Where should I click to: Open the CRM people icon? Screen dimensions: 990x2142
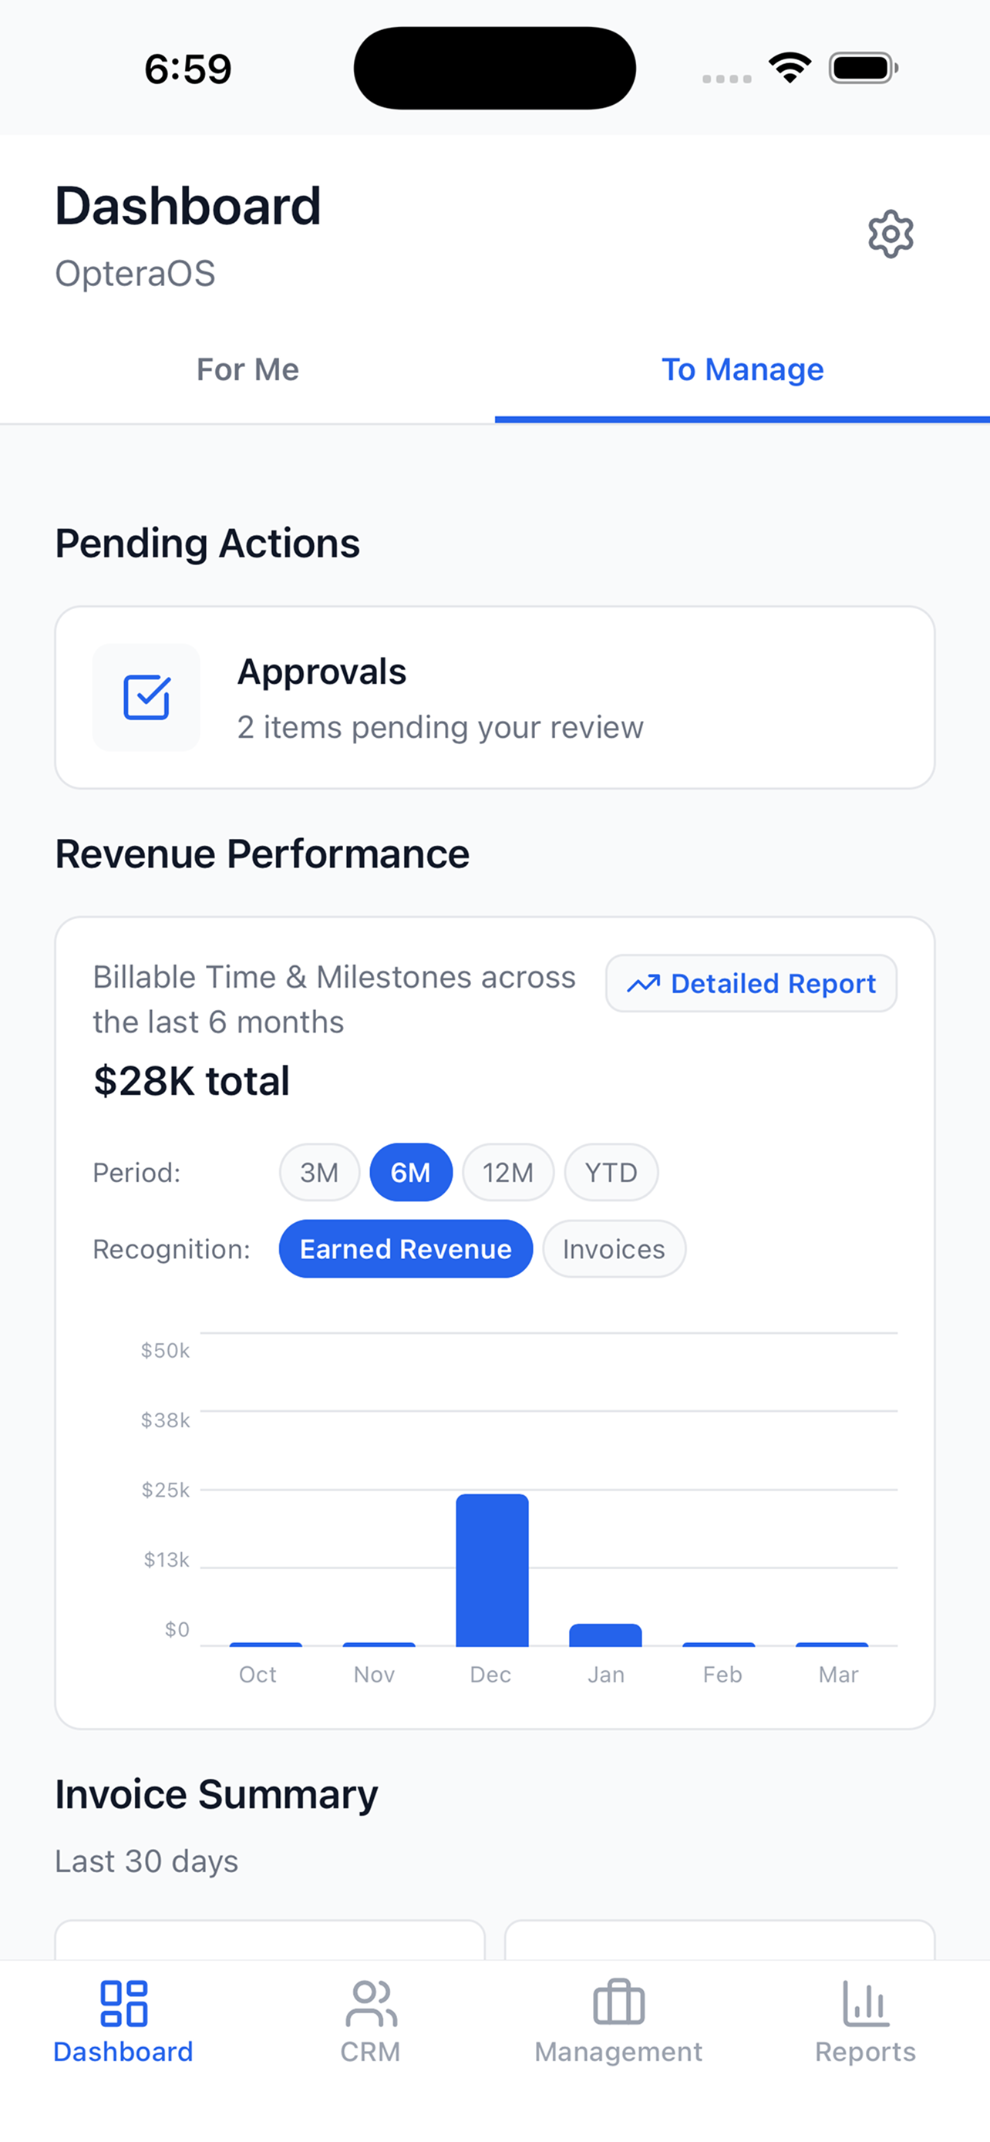click(371, 2003)
